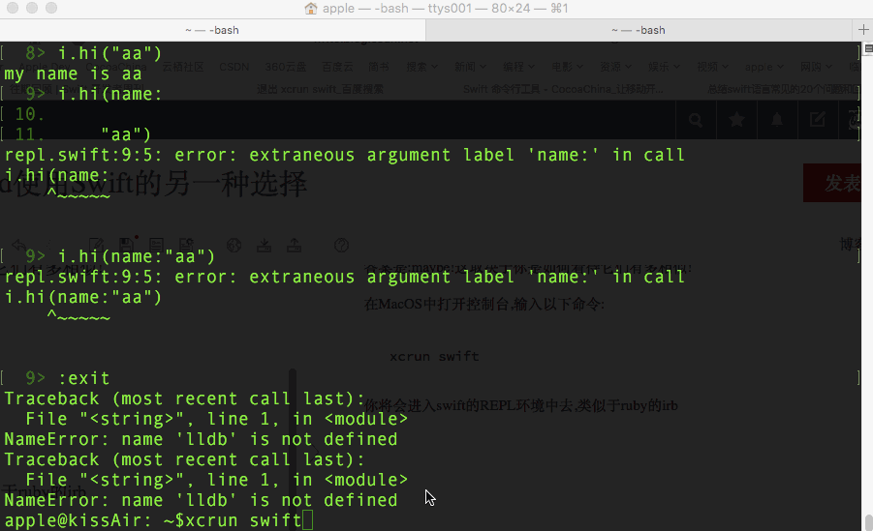This screenshot has width=873, height=531.
Task: Click the bell notifications icon in browser dark bar
Action: 777,120
